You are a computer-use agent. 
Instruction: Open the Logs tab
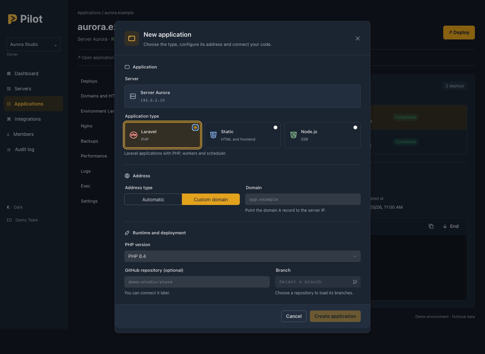pos(86,171)
